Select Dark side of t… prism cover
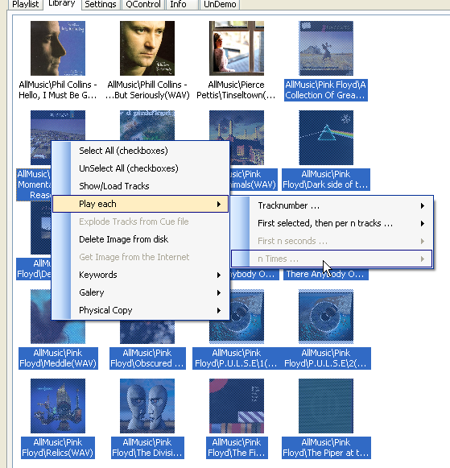Image resolution: width=450 pixels, height=468 pixels. pyautogui.click(x=326, y=138)
